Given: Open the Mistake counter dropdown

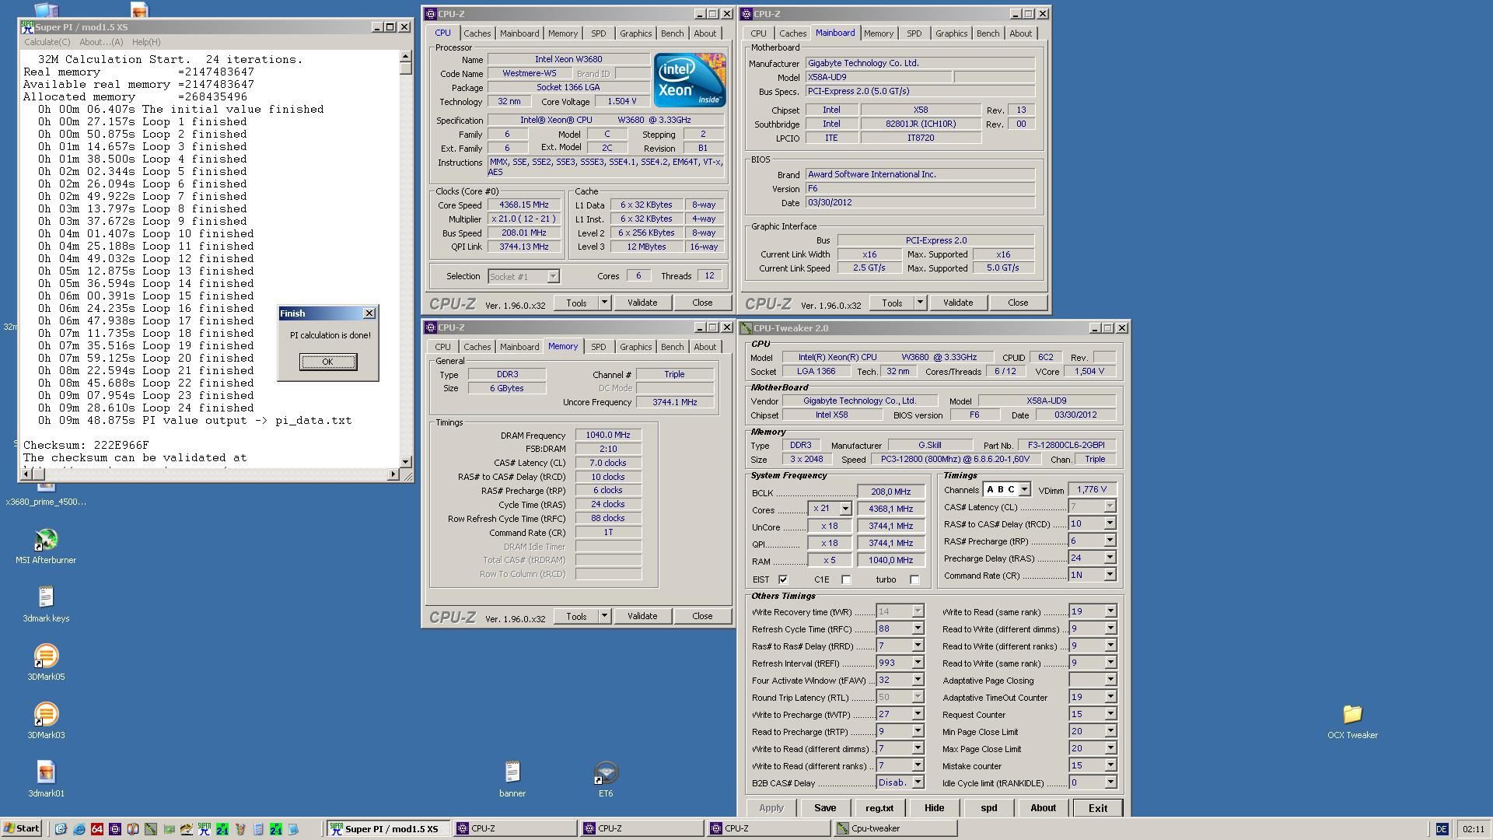Looking at the screenshot, I should (1110, 766).
